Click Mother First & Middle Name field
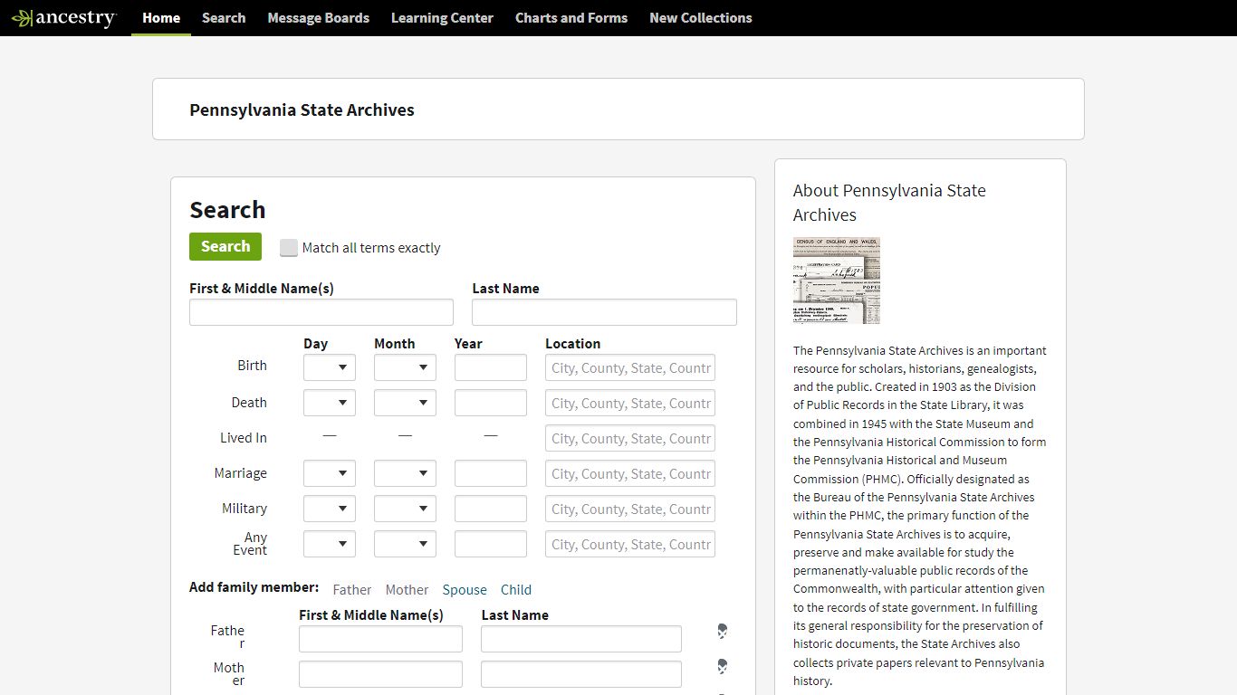 pyautogui.click(x=380, y=674)
